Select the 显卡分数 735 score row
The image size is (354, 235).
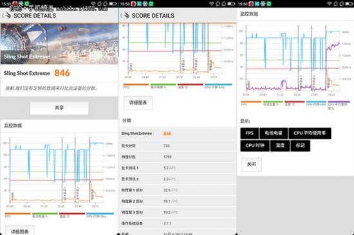click(x=177, y=146)
